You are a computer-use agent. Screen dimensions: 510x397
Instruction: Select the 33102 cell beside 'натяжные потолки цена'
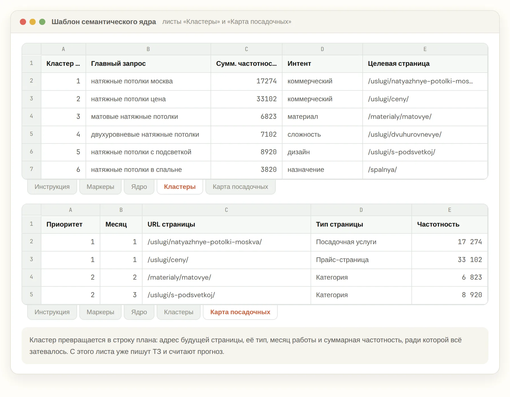click(x=246, y=99)
